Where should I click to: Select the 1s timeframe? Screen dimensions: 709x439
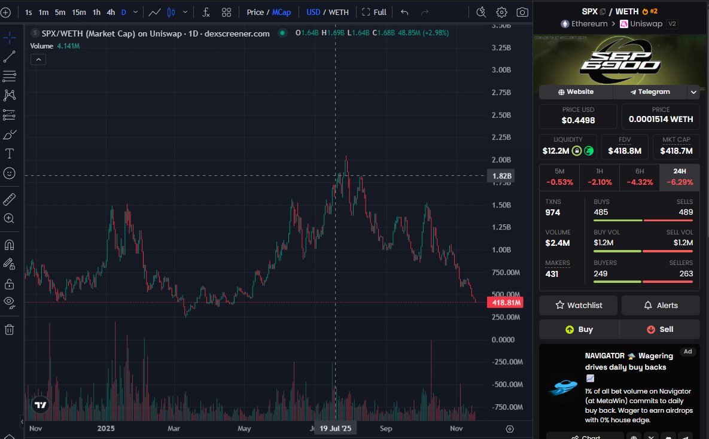tap(29, 12)
